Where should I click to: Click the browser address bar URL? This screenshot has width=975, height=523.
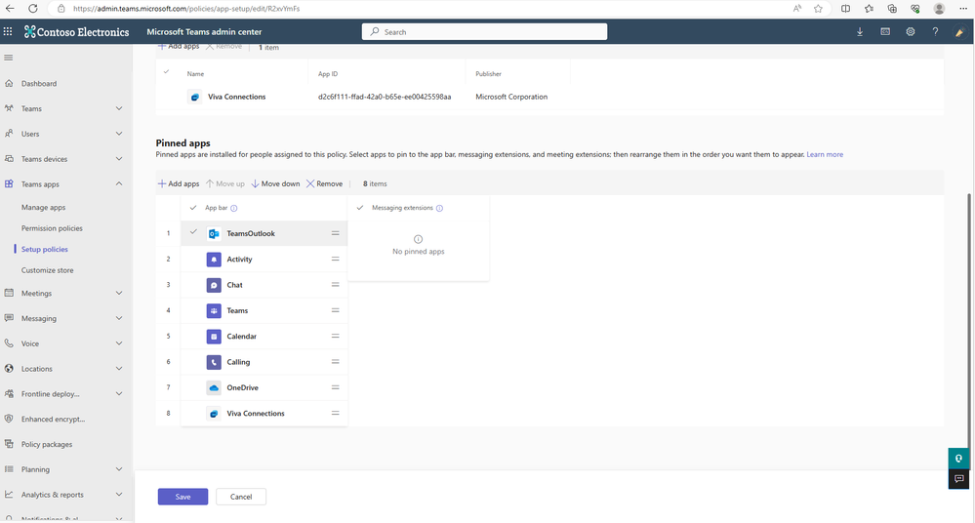point(185,9)
